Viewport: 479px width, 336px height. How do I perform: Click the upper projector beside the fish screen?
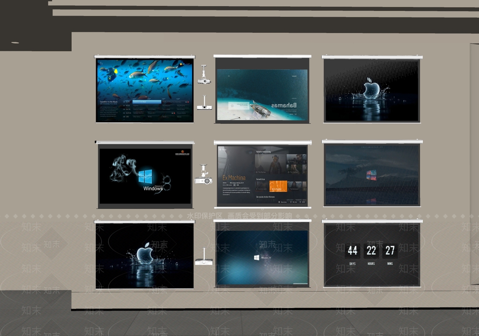point(204,75)
